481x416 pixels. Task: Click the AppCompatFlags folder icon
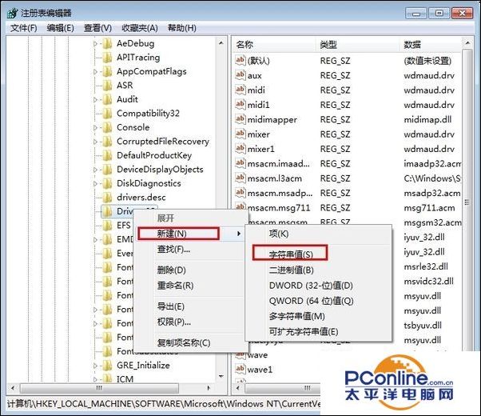point(107,71)
